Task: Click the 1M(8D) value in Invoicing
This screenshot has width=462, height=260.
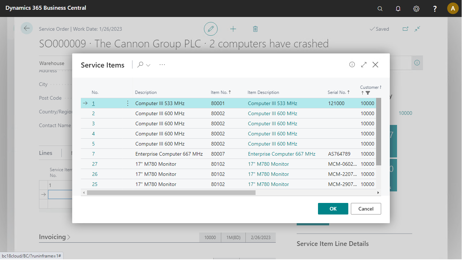Action: 233,237
